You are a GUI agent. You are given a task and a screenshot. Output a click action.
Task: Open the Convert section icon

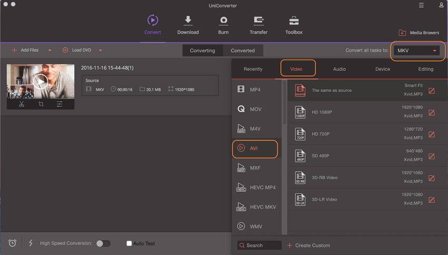(152, 21)
